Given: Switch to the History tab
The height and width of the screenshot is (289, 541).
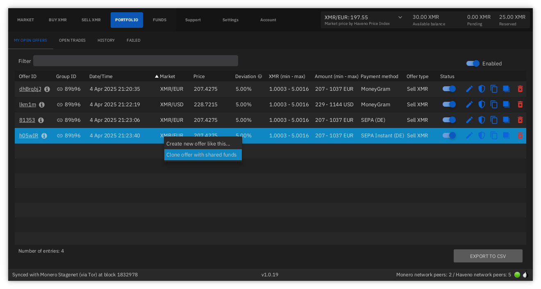Looking at the screenshot, I should pos(106,40).
